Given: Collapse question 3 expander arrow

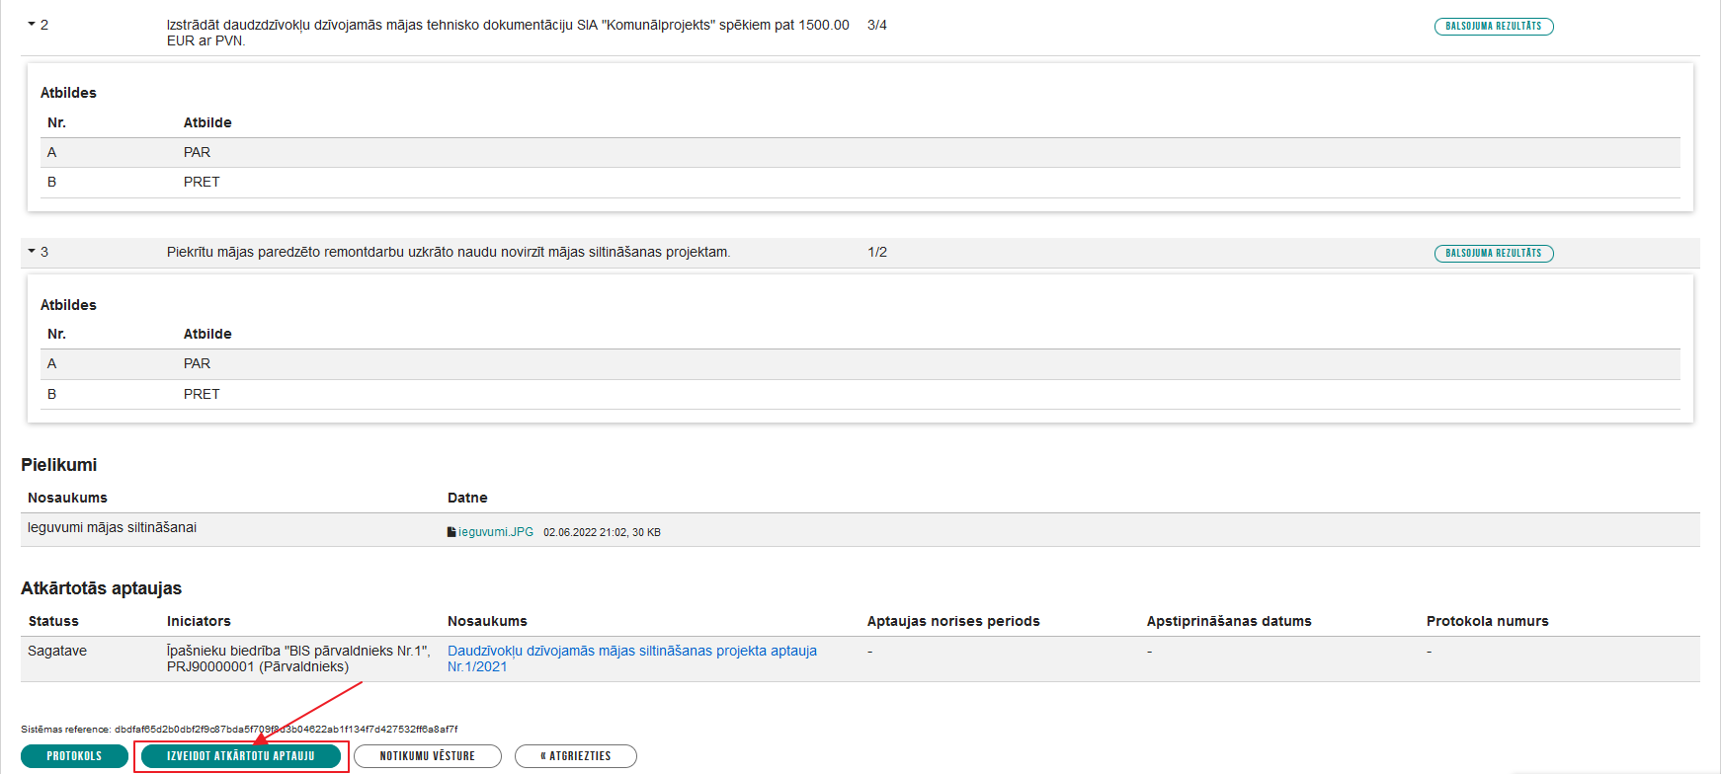Looking at the screenshot, I should coord(32,251).
